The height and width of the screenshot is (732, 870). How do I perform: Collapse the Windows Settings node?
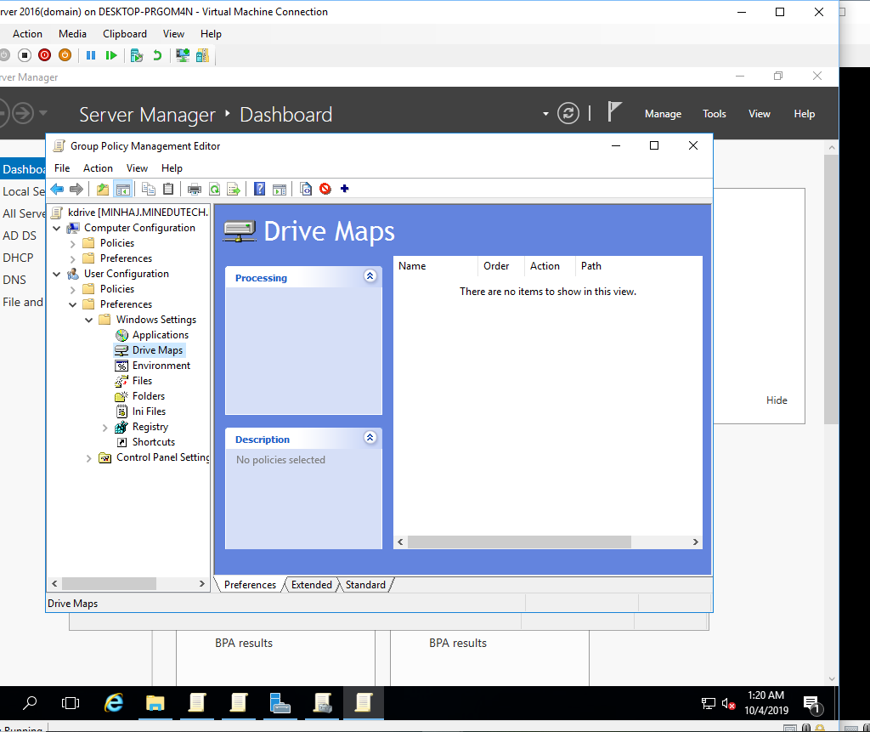[x=88, y=320]
